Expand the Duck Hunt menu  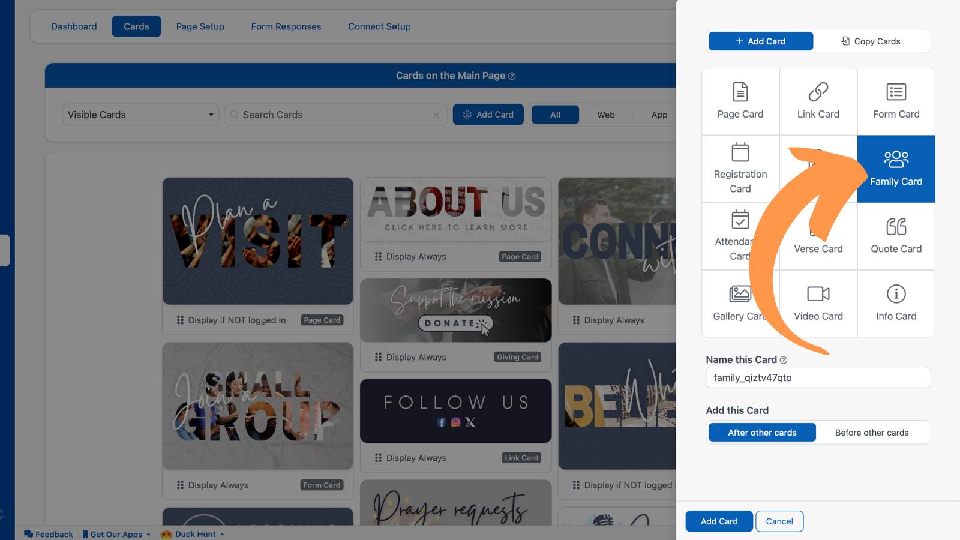click(193, 534)
